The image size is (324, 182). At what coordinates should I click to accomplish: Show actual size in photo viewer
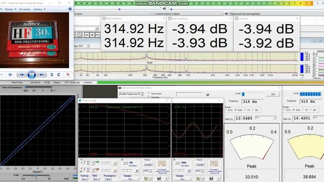10,75
